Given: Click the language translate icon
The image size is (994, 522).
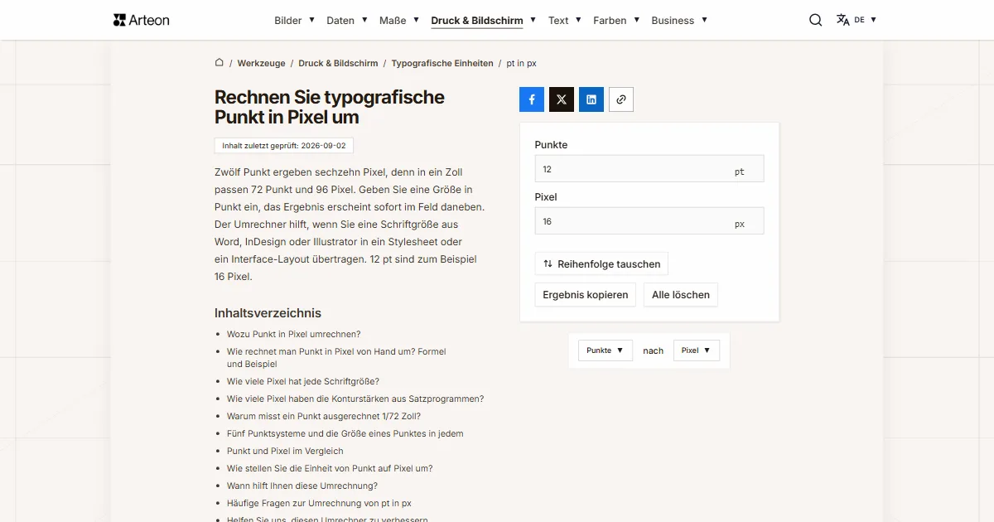Looking at the screenshot, I should (x=843, y=20).
